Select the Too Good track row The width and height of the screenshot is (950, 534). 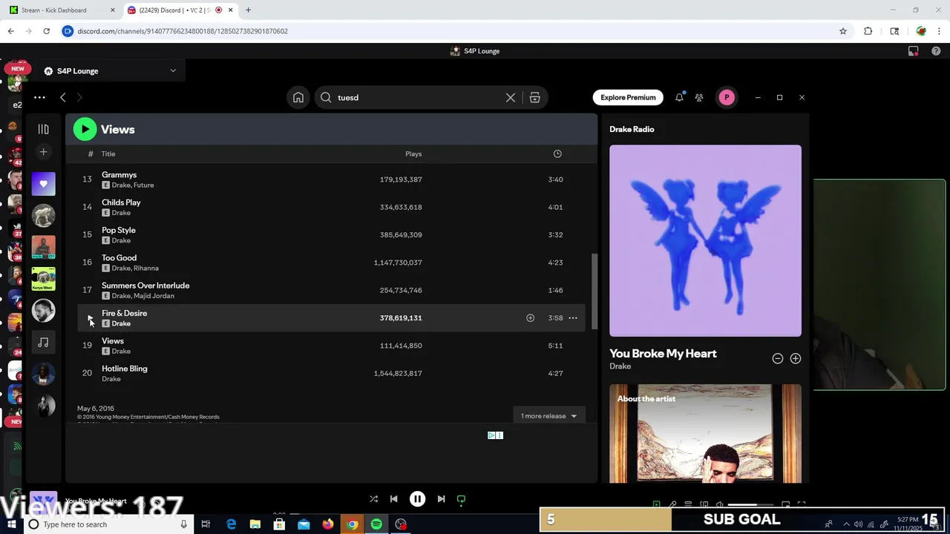tap(331, 263)
